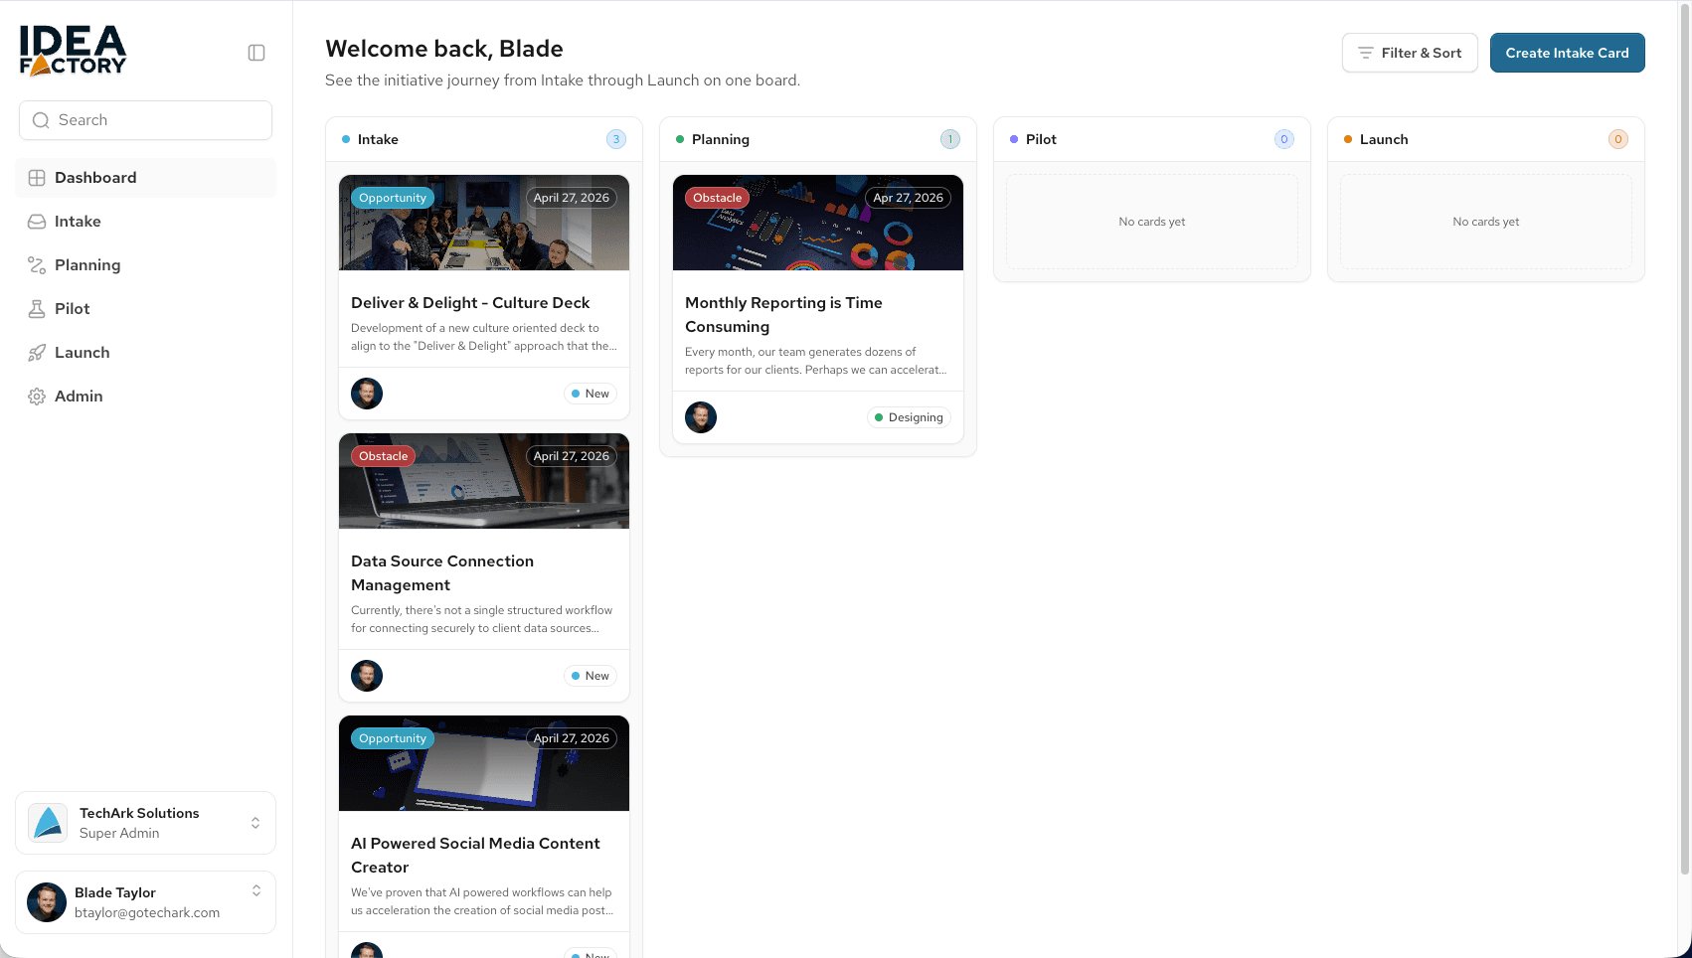The image size is (1692, 958).
Task: Click the Intake inbox icon
Action: click(x=37, y=222)
